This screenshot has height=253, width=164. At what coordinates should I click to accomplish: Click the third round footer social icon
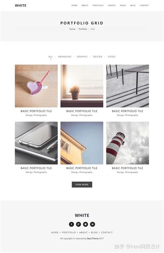pyautogui.click(x=85, y=224)
